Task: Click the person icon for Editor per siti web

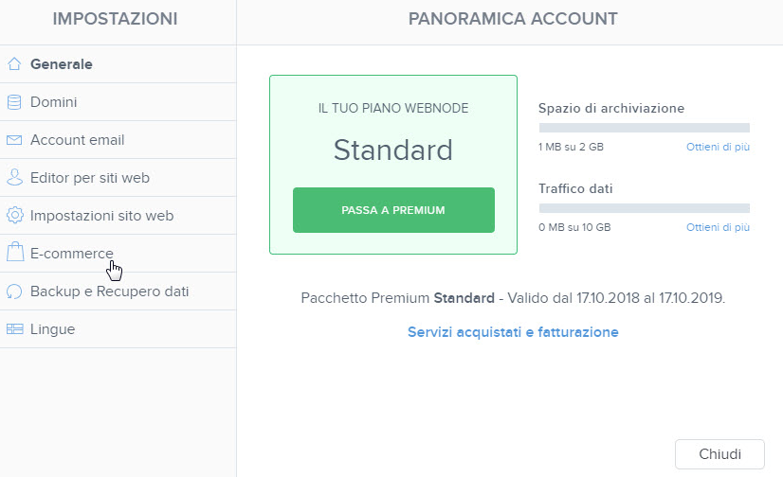Action: pyautogui.click(x=14, y=177)
